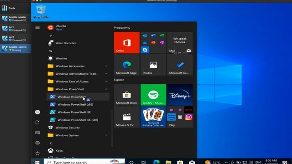292x164 pixels.
Task: Click the letter V section header
Action: click(51, 36)
